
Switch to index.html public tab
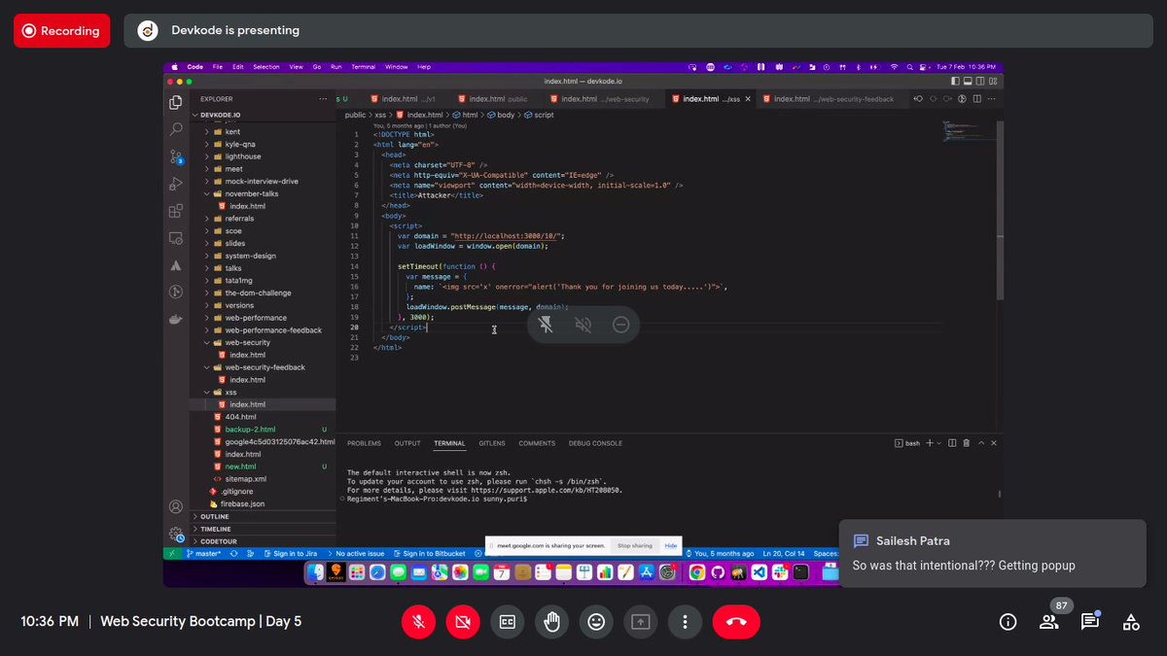click(x=497, y=99)
